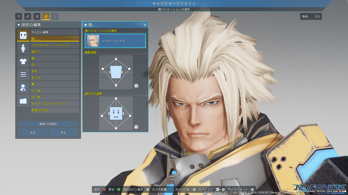
Task: Open 表情カスタム menu item
Action: [55, 110]
